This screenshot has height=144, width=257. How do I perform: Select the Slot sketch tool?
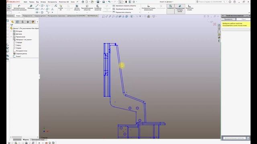click(x=37, y=12)
